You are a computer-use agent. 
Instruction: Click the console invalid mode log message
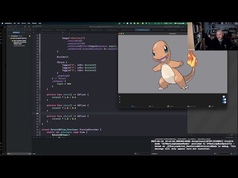[x=193, y=145]
